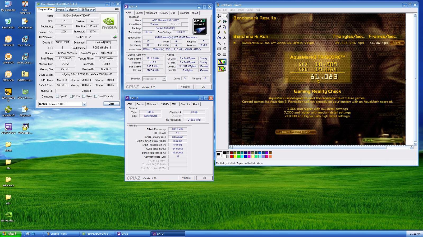Open the Bench folder on the desktop
Viewport: 423px width, 237px height.
(x=8, y=146)
